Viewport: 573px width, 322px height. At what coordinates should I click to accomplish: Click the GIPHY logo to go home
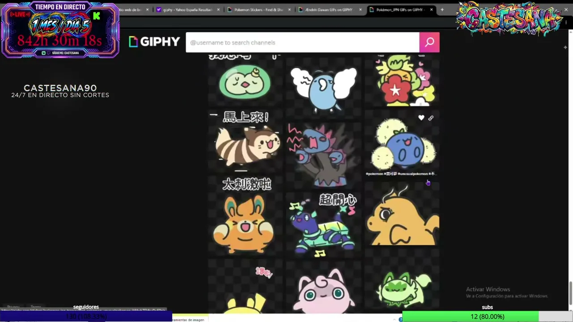(154, 42)
